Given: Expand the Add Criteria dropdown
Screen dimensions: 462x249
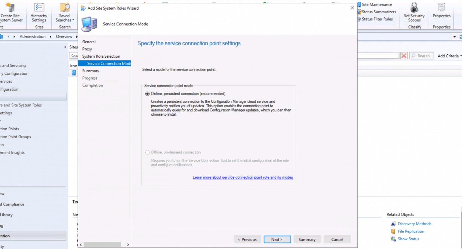Looking at the screenshot, I should [x=449, y=56].
